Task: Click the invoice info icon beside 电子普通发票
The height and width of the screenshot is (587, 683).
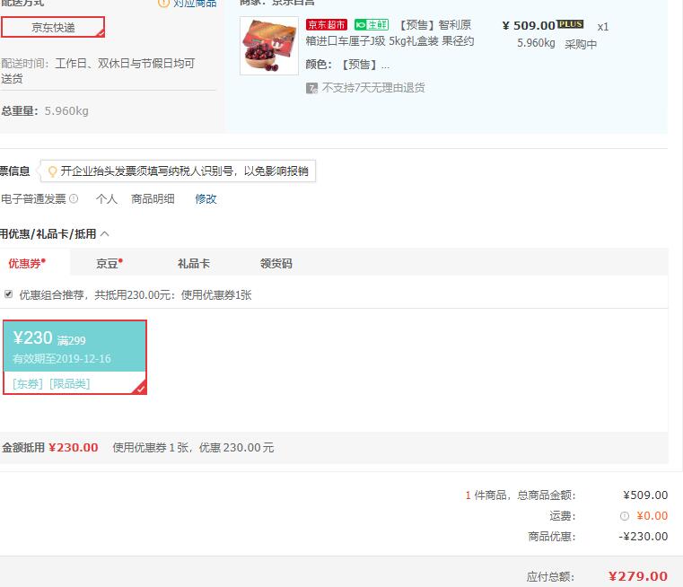Action: tap(74, 198)
